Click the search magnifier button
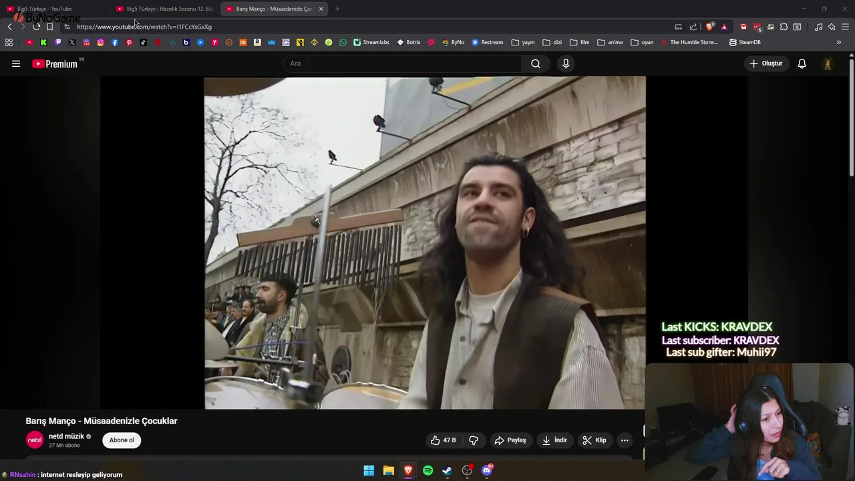This screenshot has width=855, height=481. tap(536, 63)
